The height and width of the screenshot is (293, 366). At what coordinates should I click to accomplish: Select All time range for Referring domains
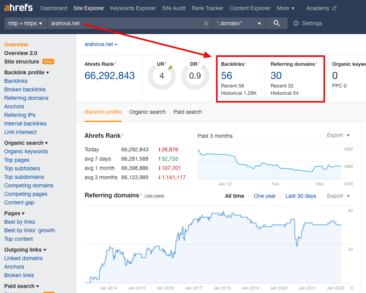(x=234, y=196)
